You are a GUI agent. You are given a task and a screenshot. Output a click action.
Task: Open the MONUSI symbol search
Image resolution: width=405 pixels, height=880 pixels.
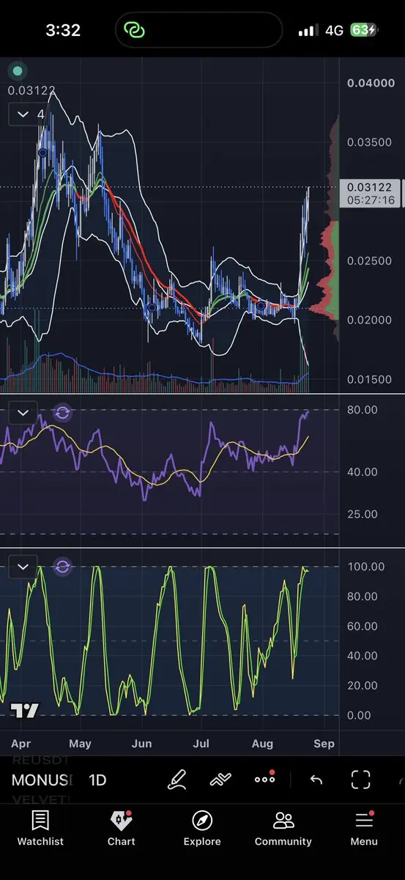tap(42, 780)
